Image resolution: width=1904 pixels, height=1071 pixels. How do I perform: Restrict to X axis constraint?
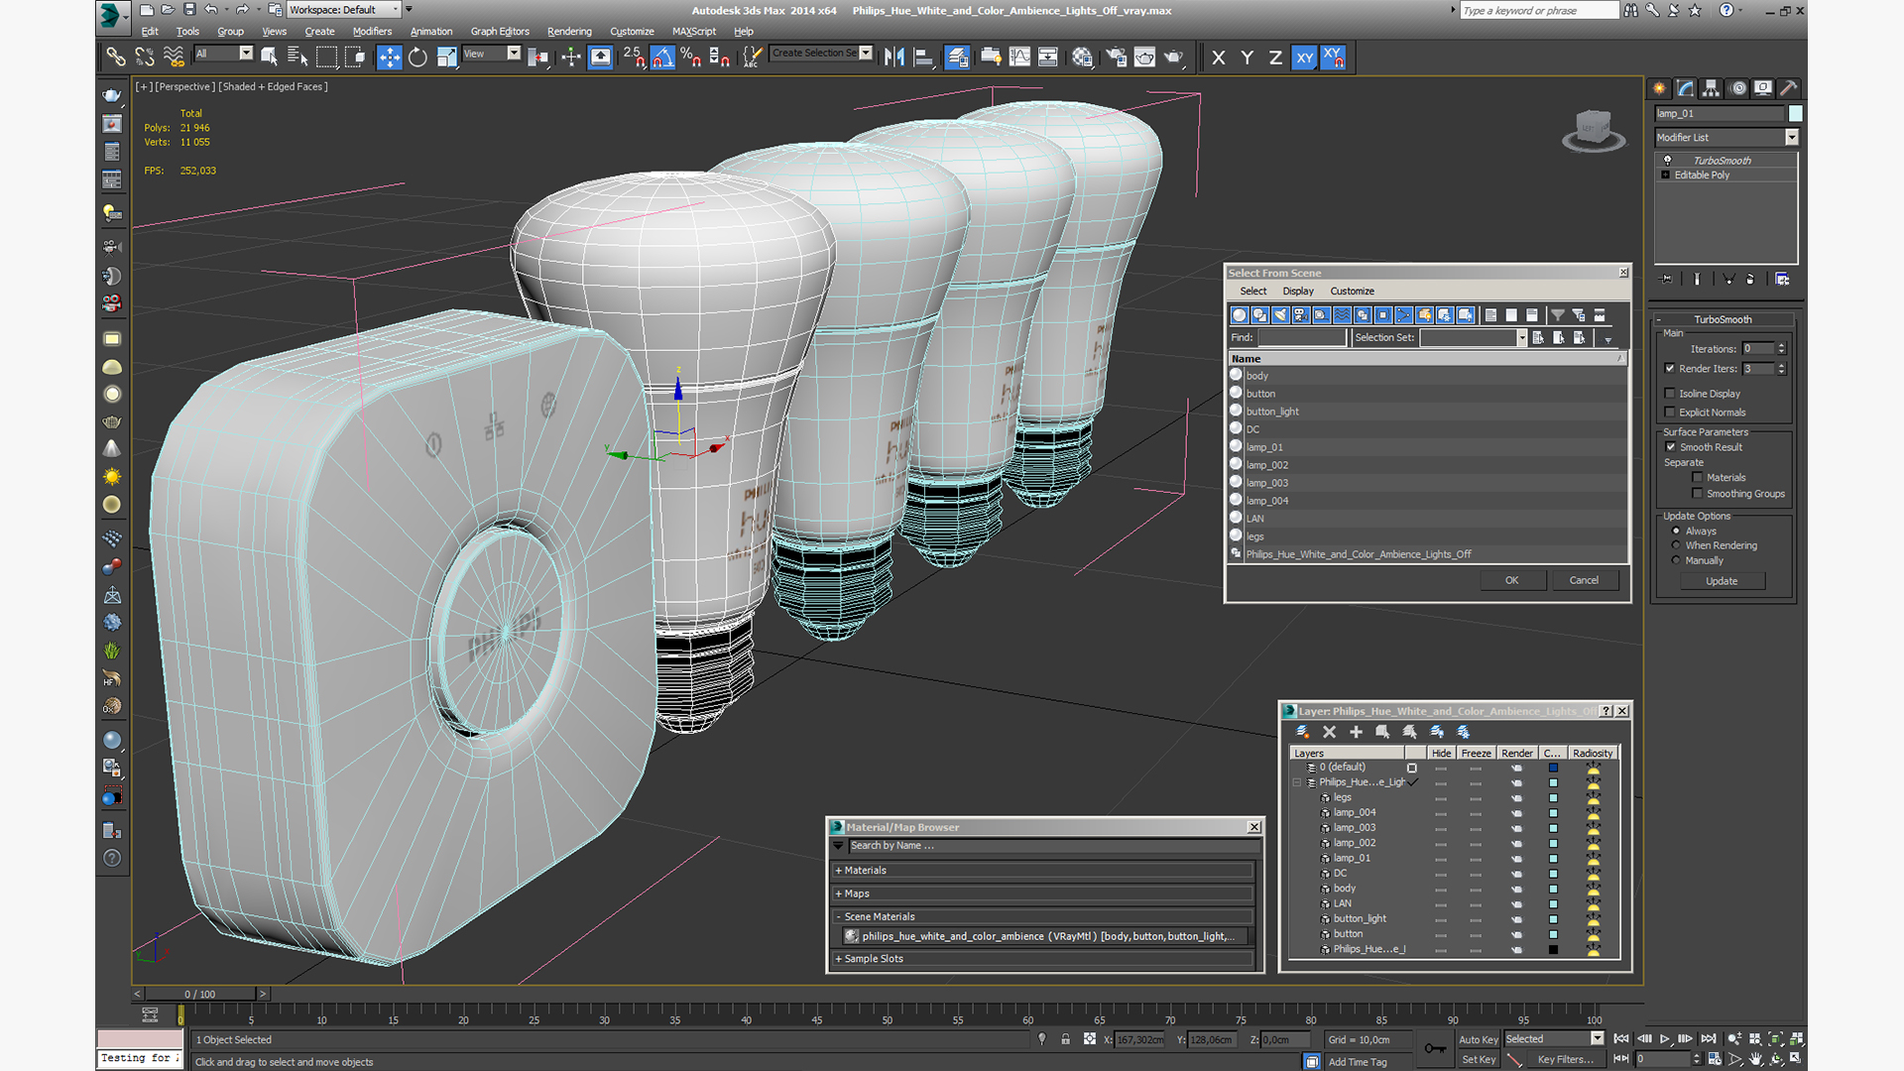[x=1218, y=58]
